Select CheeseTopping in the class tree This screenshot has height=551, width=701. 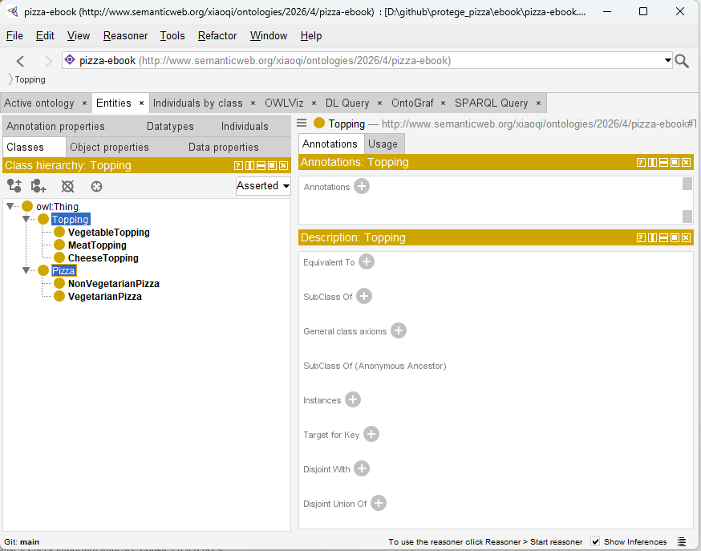pos(103,258)
